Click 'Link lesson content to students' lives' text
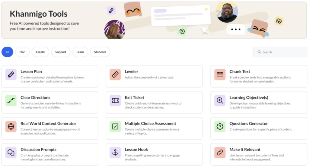The width and height of the screenshot is (309, 168). [256, 155]
